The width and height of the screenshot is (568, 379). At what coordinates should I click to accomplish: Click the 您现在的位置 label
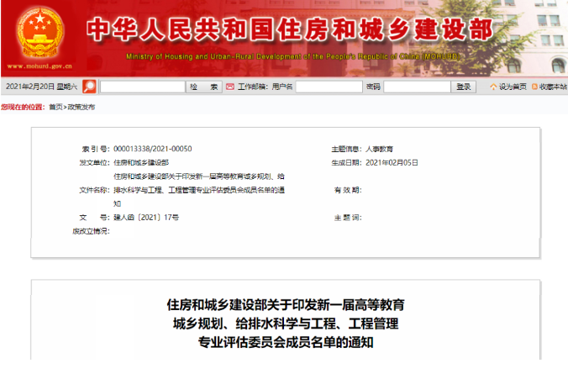click(x=23, y=107)
